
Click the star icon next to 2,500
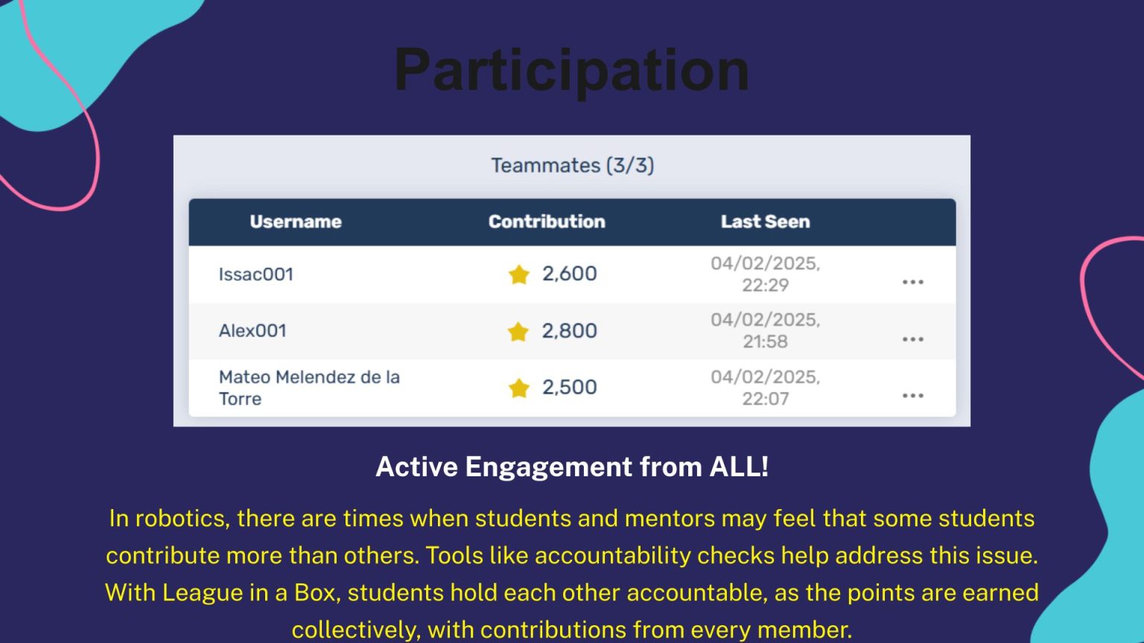pyautogui.click(x=518, y=388)
